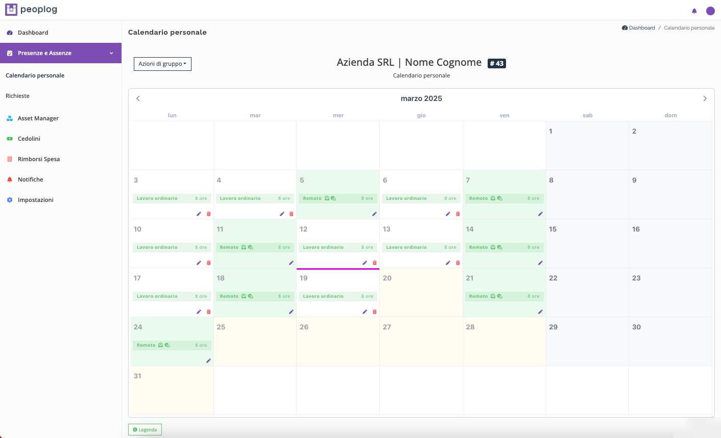The width and height of the screenshot is (721, 438).
Task: Open the Legenda panel
Action: pos(145,429)
